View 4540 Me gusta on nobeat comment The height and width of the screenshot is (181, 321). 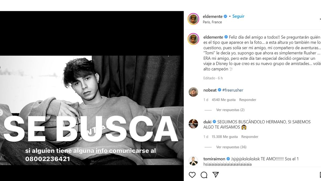[224, 100]
